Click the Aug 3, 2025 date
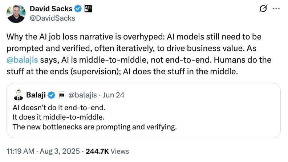The image size is (288, 162). 60,151
